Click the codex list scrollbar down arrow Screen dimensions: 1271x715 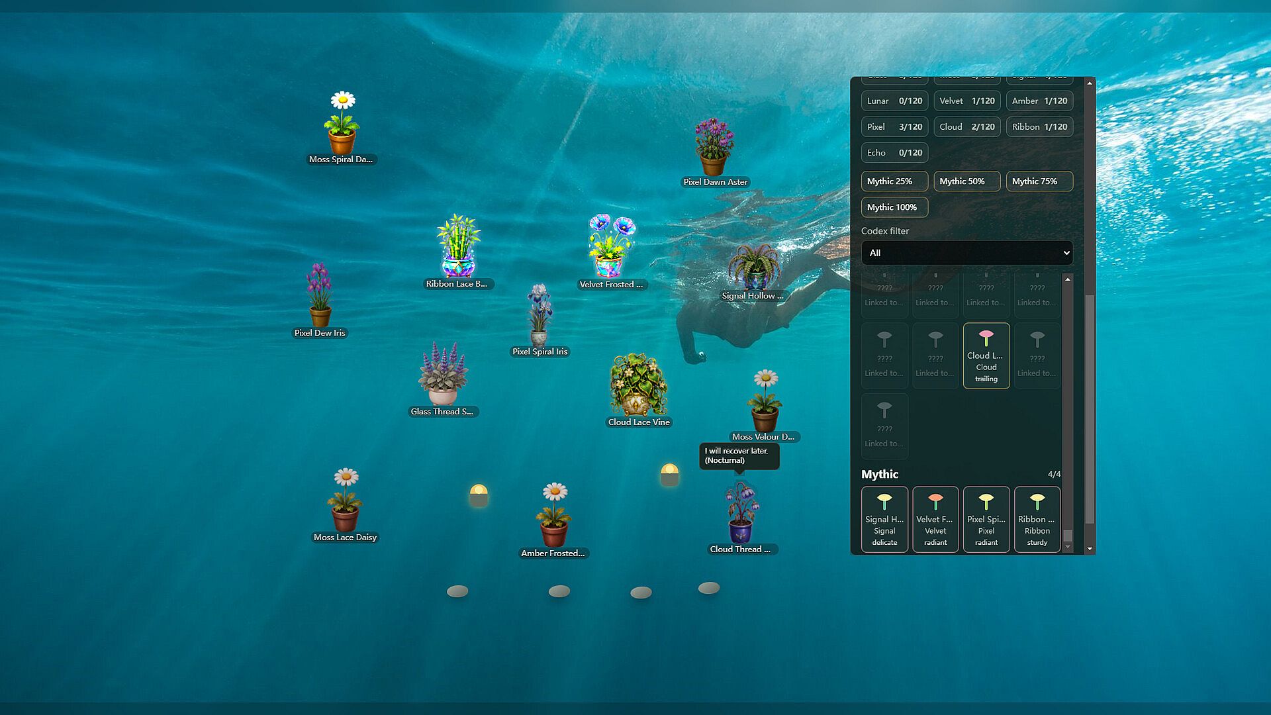1068,547
